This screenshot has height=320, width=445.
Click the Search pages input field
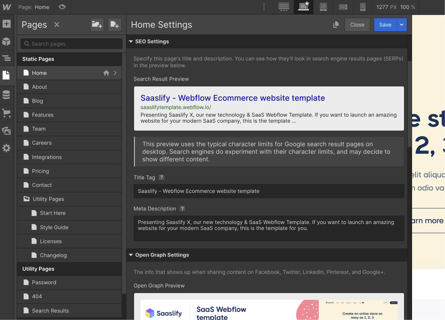(71, 43)
